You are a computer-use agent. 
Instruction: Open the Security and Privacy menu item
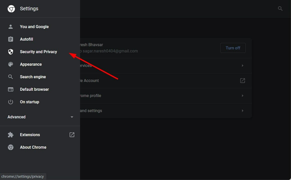point(39,52)
